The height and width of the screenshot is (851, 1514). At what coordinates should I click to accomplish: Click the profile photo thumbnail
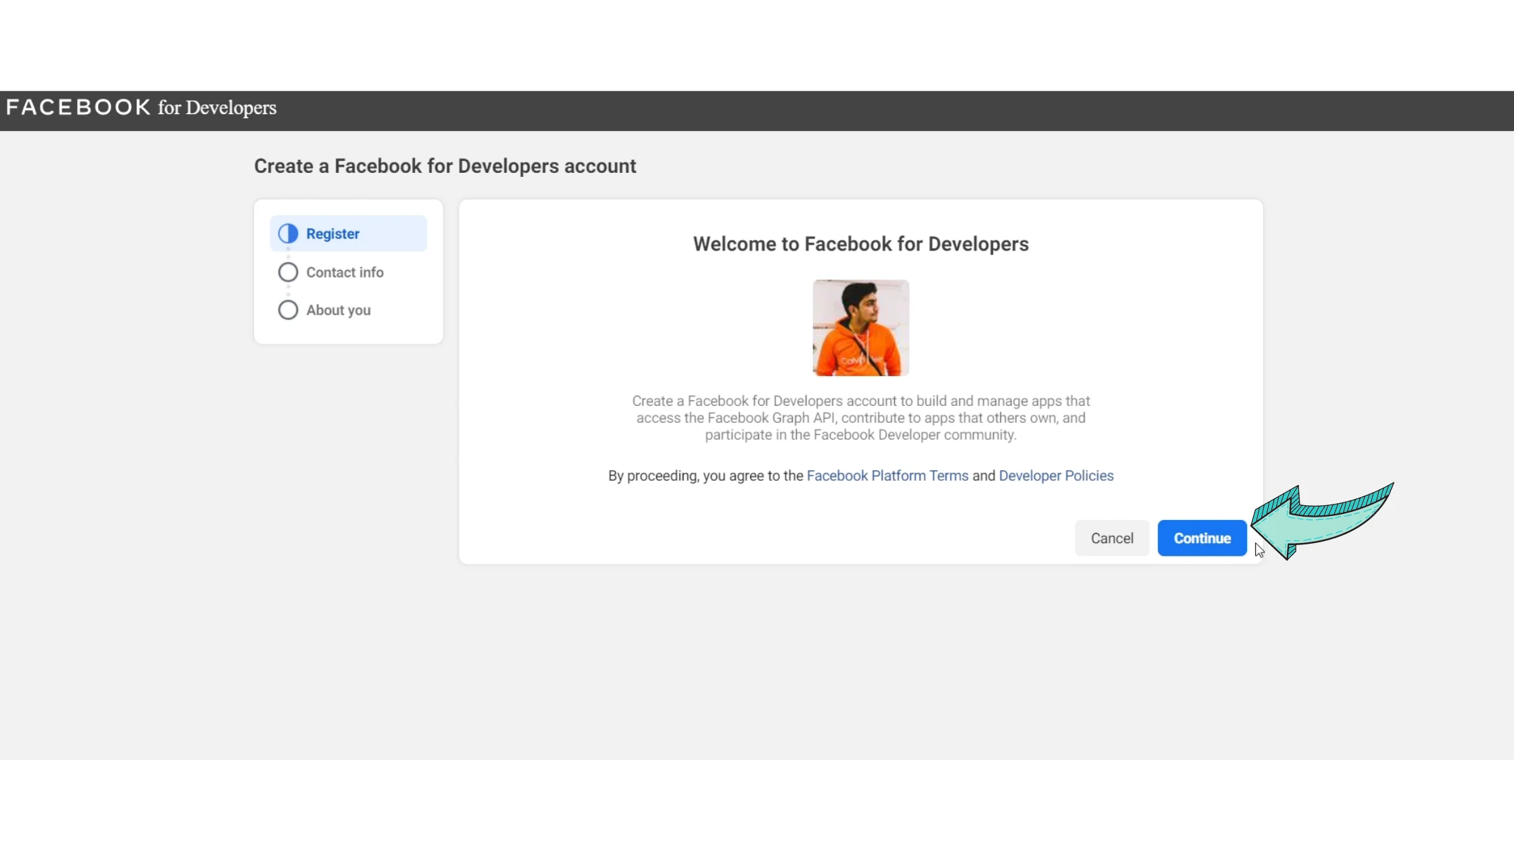click(860, 328)
